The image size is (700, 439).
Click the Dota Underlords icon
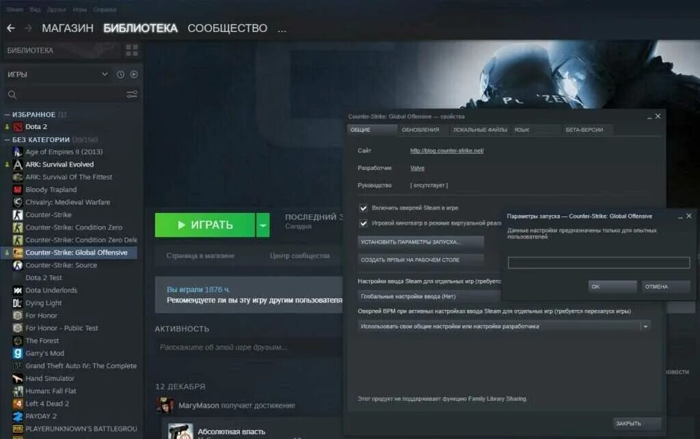click(x=17, y=291)
